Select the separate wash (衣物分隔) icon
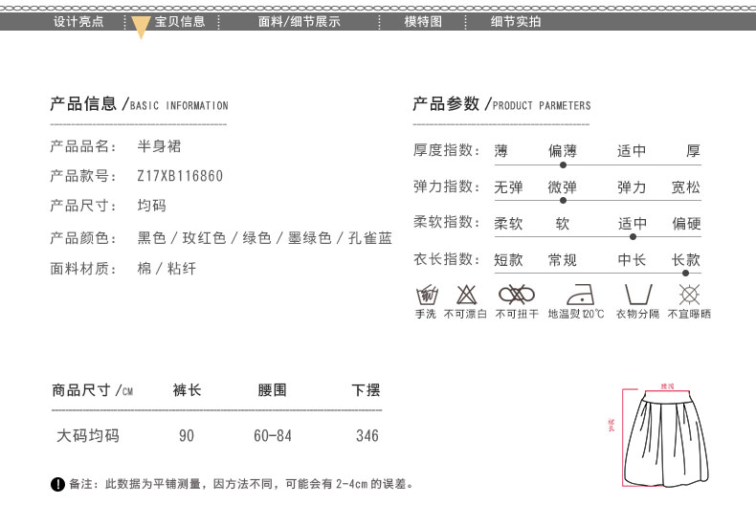Viewport: 756px width, 505px height. click(637, 294)
